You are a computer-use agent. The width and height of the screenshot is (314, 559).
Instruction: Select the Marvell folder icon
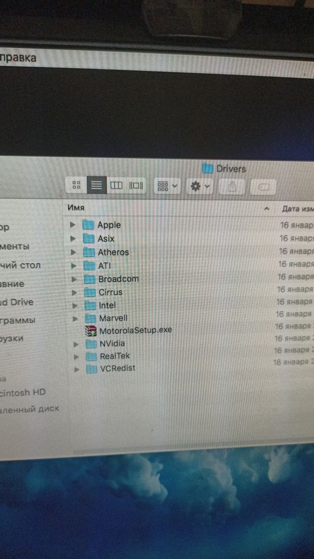(x=91, y=318)
